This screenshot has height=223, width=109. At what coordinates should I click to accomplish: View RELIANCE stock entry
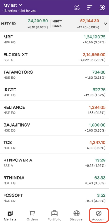coord(55,110)
